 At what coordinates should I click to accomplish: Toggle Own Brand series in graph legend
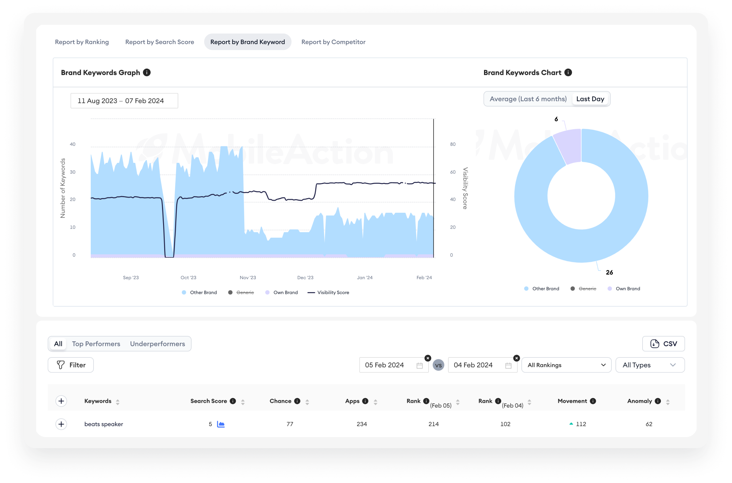tap(282, 293)
